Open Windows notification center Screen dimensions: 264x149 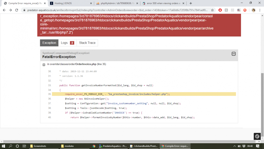tap(258, 146)
